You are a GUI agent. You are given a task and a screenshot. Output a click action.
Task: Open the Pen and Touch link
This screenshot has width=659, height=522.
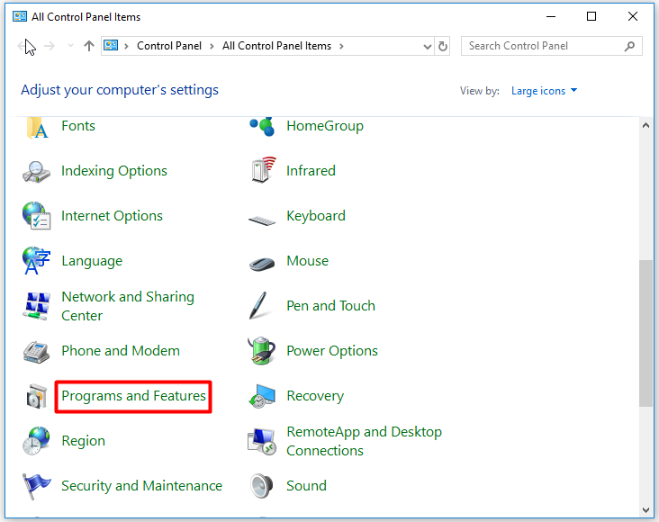(x=330, y=306)
